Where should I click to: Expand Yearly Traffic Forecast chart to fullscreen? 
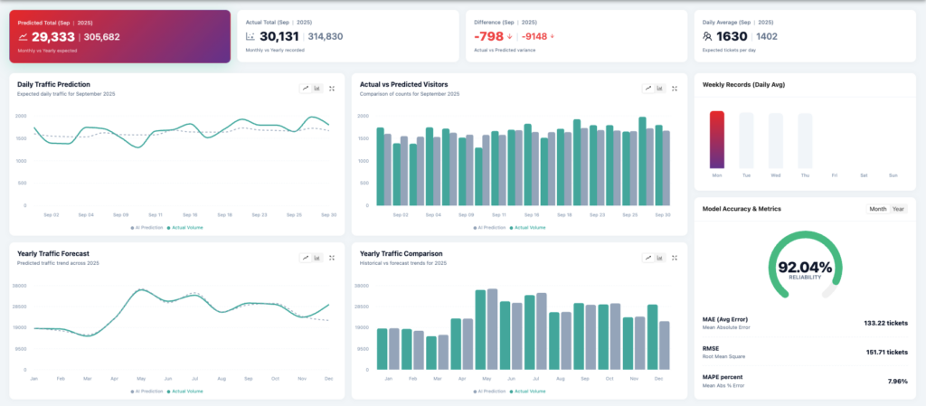[x=332, y=258]
